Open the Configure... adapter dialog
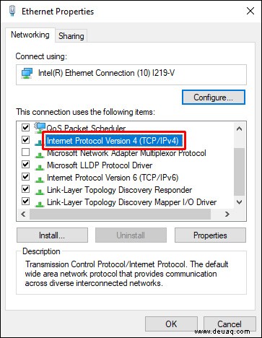 (x=214, y=97)
